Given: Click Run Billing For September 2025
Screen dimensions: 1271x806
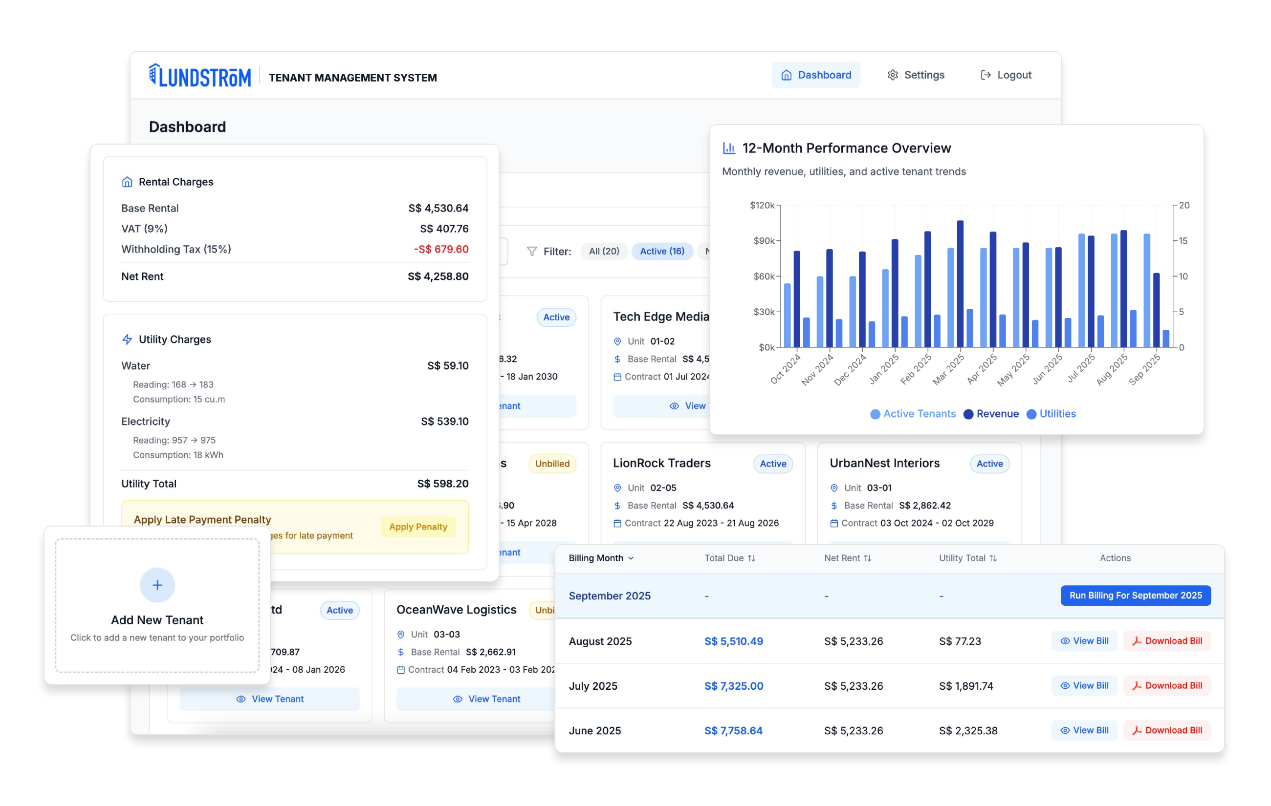Looking at the screenshot, I should [1136, 595].
